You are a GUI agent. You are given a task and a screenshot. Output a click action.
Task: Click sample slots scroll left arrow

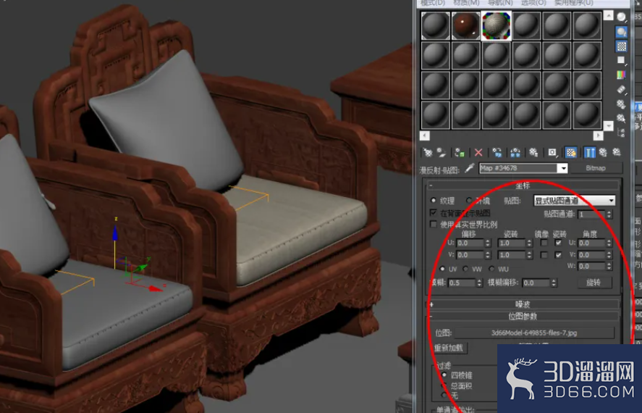pos(425,135)
